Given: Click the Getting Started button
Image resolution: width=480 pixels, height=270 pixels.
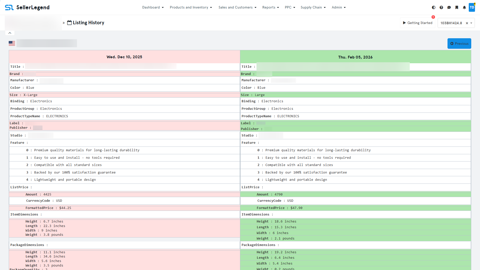Looking at the screenshot, I should click(417, 23).
